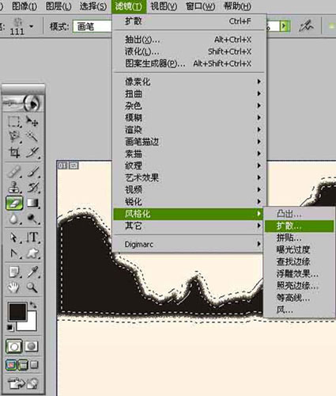Select the Type tool
This screenshot has height=396, width=336.
pyautogui.click(x=32, y=237)
